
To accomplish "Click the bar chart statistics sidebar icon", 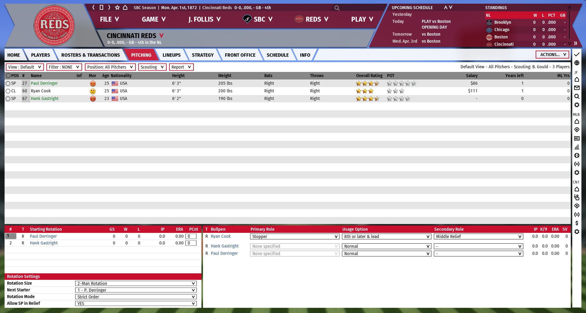I will [x=577, y=147].
